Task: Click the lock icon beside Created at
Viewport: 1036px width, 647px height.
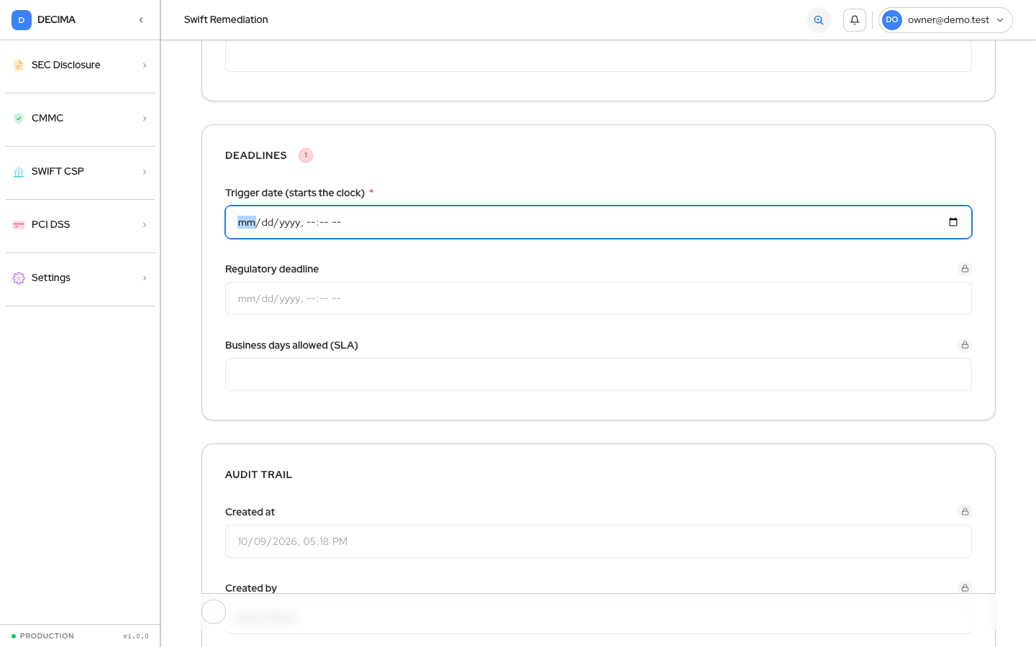Action: [965, 512]
